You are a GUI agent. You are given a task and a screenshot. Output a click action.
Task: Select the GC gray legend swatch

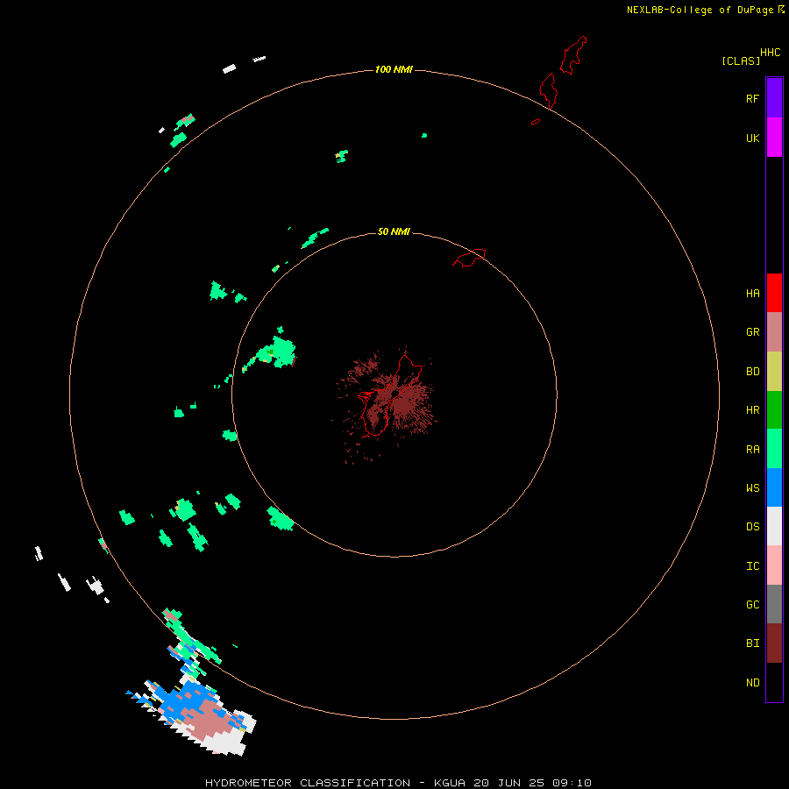click(x=774, y=604)
